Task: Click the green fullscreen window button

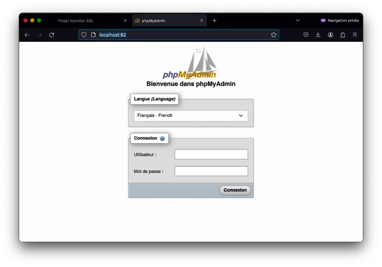Action: pyautogui.click(x=39, y=21)
